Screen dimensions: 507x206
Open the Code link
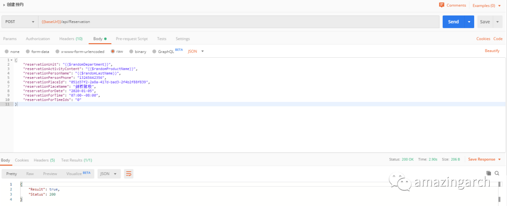point(498,38)
